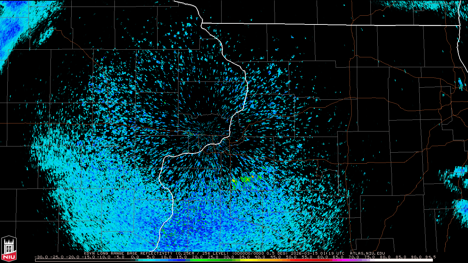Click the ATLAS.NIU.EDU site label
Viewport: 468px width, 263px height.
(x=367, y=253)
